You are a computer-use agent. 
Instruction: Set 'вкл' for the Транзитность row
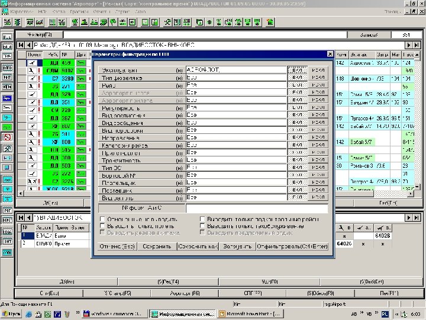coord(298,160)
